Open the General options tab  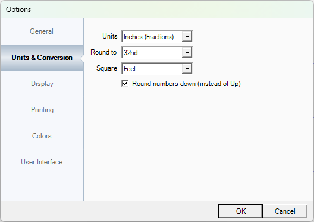pyautogui.click(x=42, y=31)
